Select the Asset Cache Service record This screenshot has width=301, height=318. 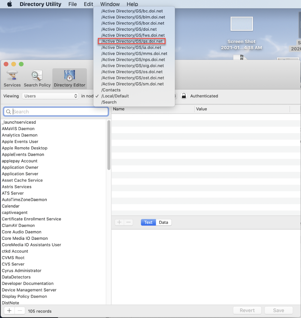(53, 180)
